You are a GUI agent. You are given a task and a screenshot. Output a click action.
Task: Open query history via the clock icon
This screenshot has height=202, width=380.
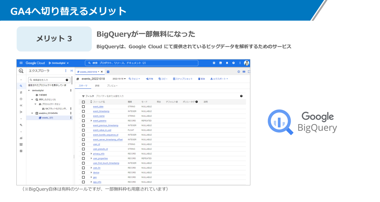tap(21, 99)
